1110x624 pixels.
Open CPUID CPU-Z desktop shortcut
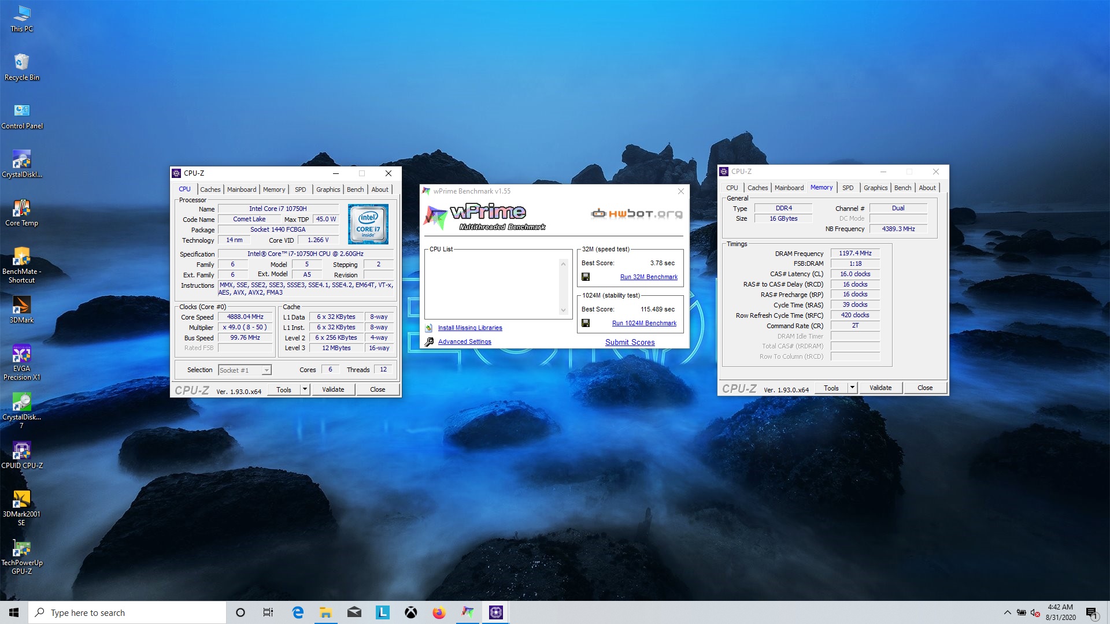click(x=22, y=455)
